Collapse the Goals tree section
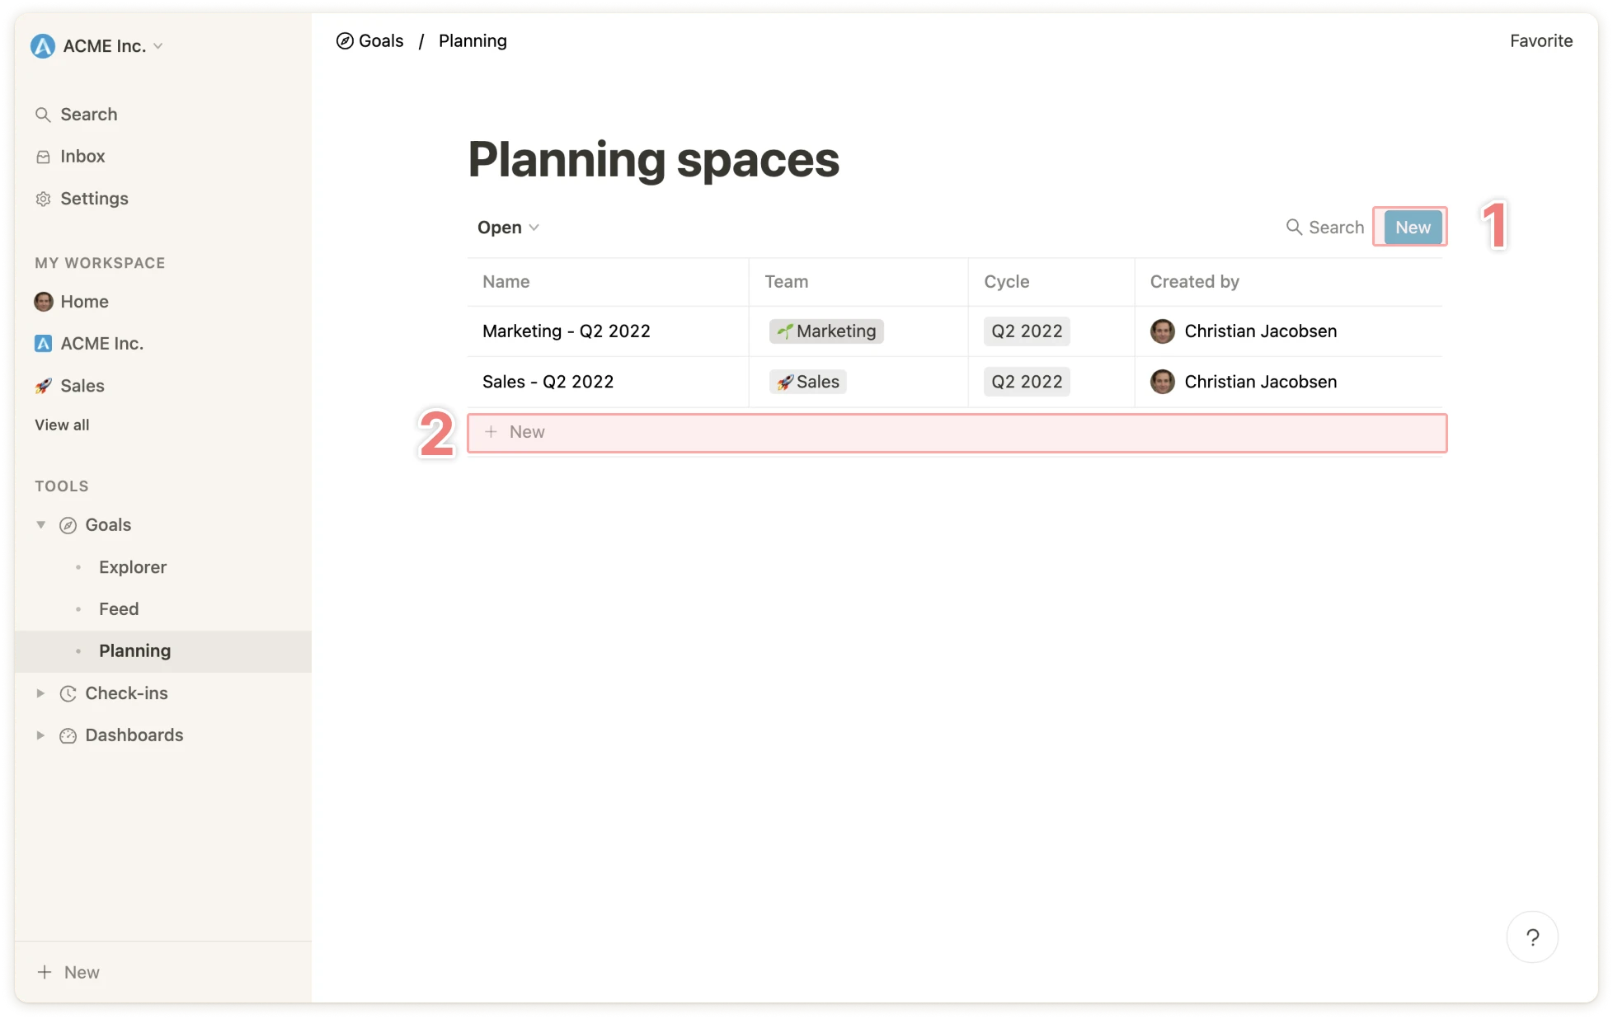Viewport: 1613px width, 1019px height. coord(40,525)
